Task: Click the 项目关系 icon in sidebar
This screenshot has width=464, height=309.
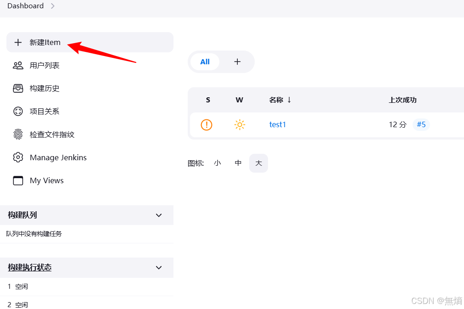Action: 18,112
